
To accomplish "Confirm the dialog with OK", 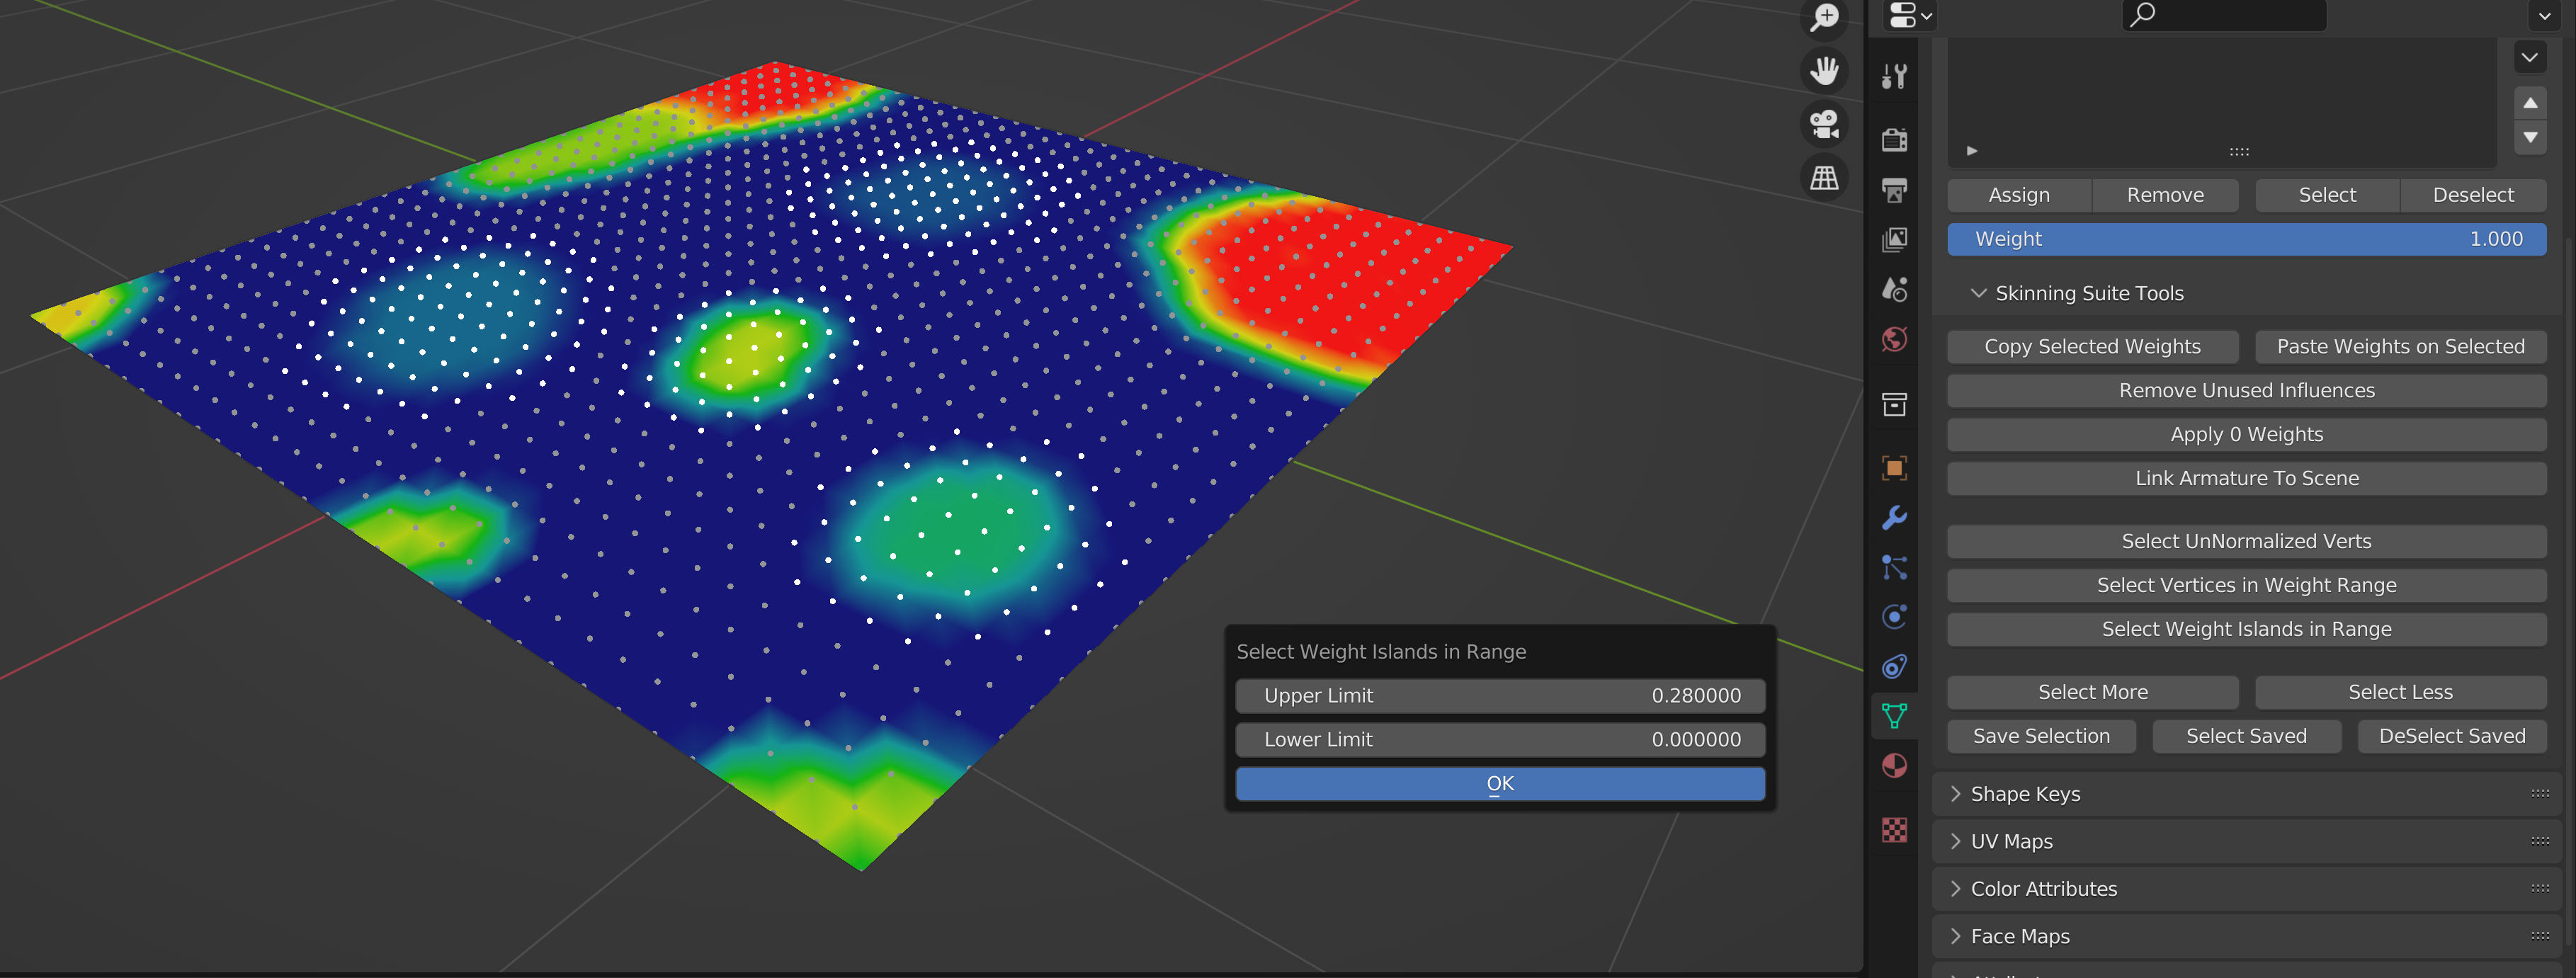I will click(x=1500, y=784).
